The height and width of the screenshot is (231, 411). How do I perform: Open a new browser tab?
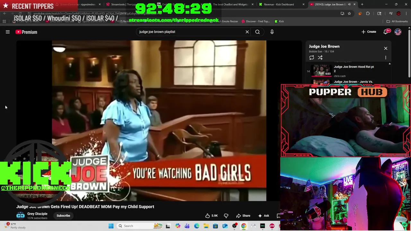pos(362,4)
